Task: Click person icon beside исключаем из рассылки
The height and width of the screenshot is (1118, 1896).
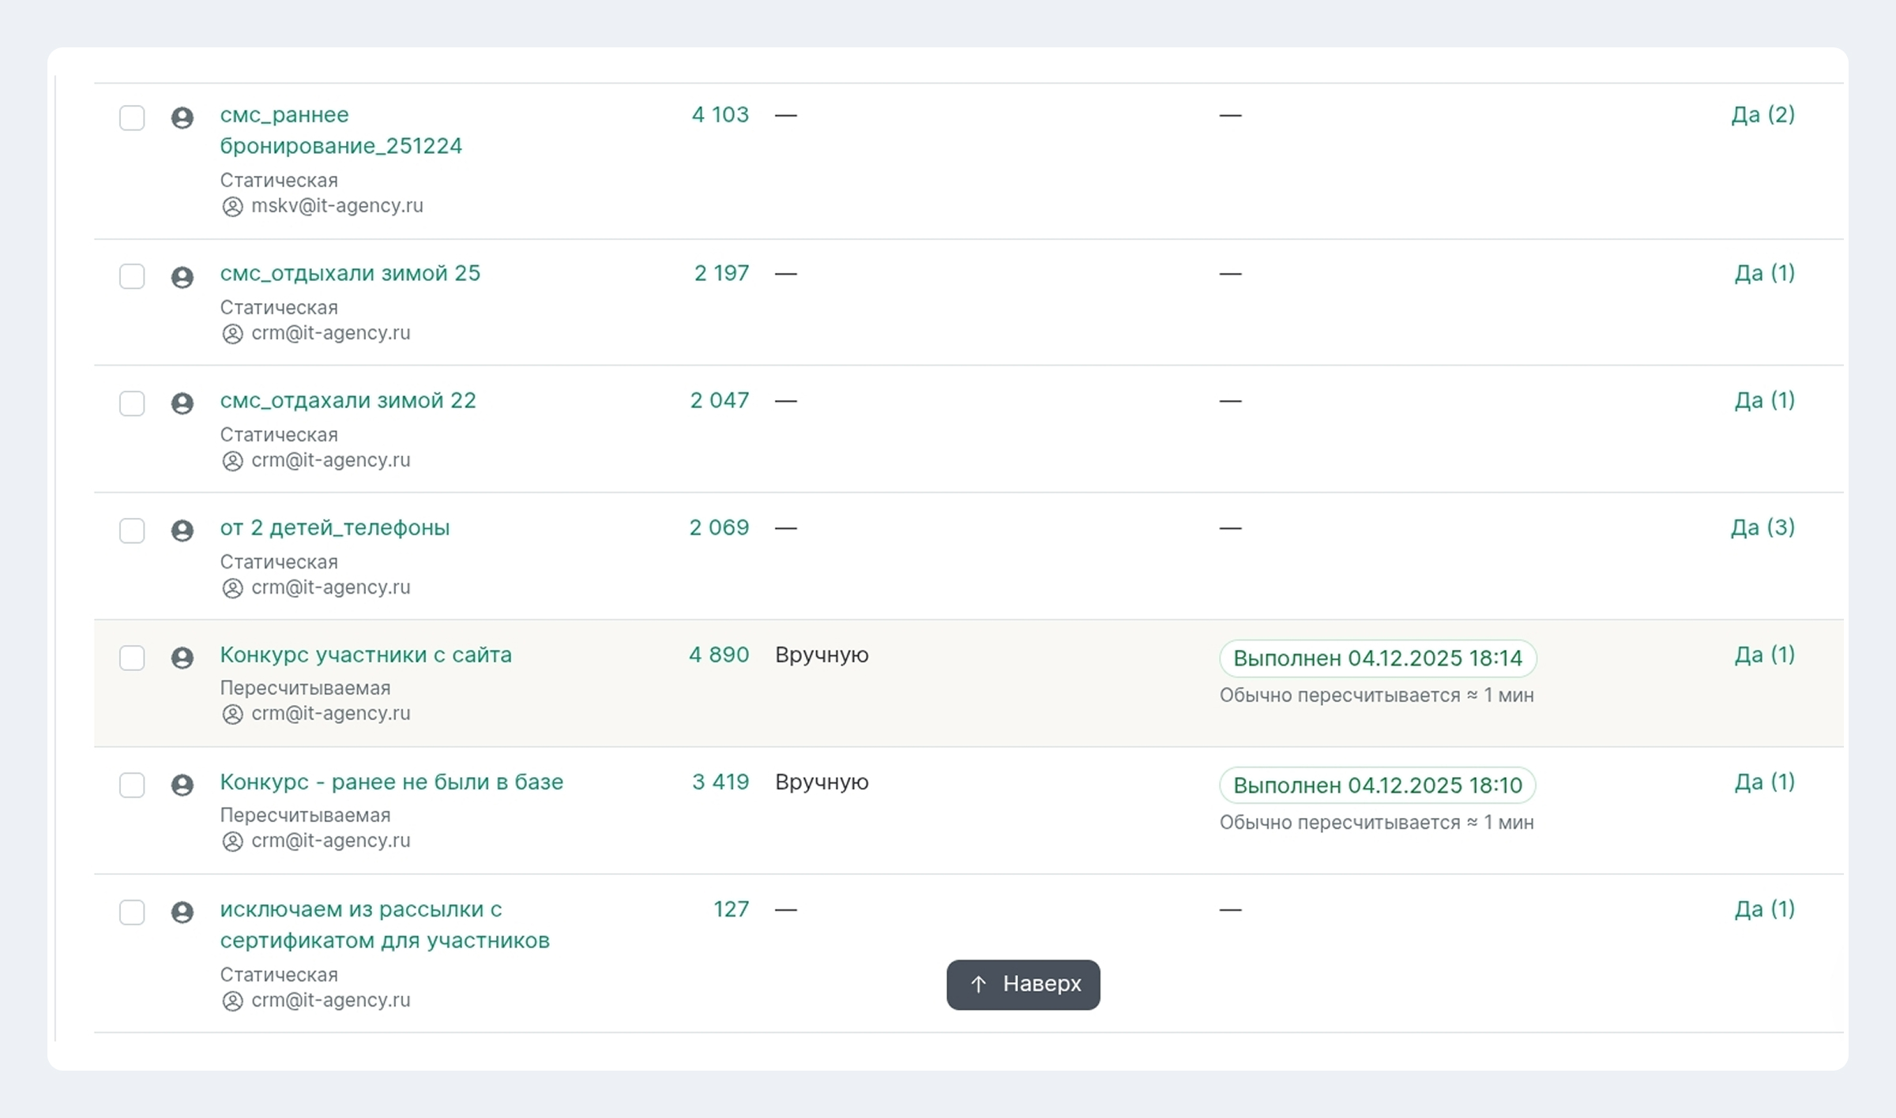Action: pyautogui.click(x=182, y=912)
